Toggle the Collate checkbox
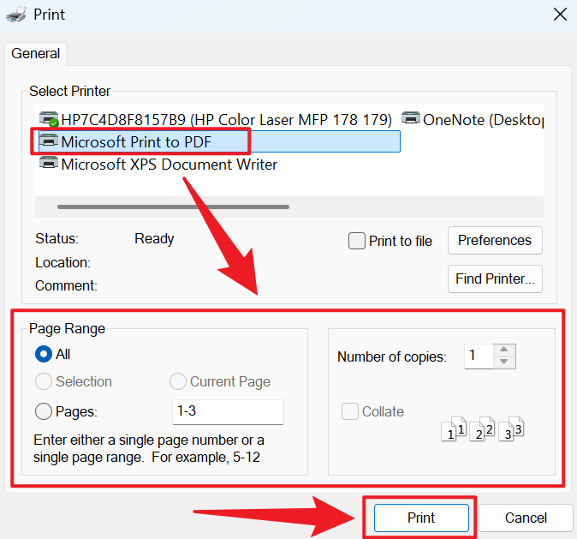Screen dimensions: 577x539 click(350, 411)
